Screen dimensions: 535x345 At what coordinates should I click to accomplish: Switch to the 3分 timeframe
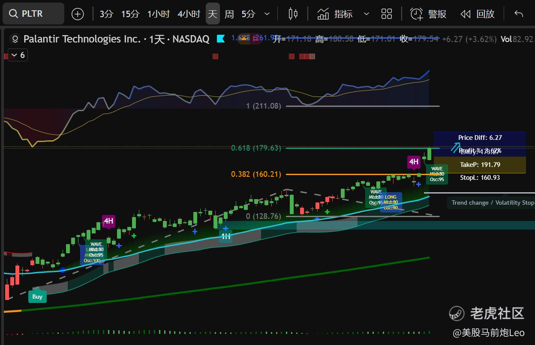(106, 14)
